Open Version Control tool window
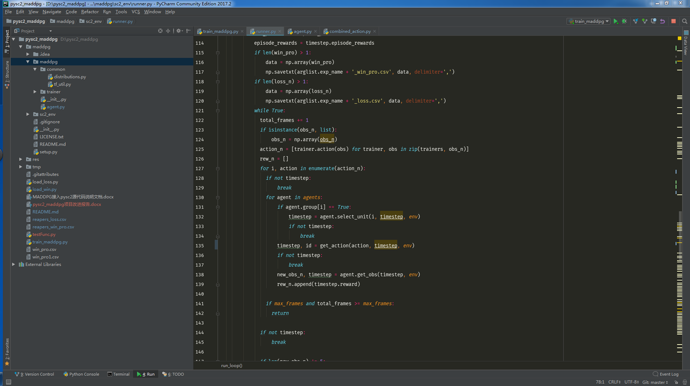This screenshot has height=386, width=690. (x=34, y=374)
